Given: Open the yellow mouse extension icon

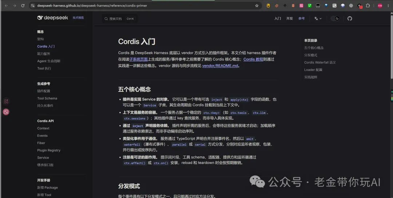Looking at the screenshot, I should 268,5.
